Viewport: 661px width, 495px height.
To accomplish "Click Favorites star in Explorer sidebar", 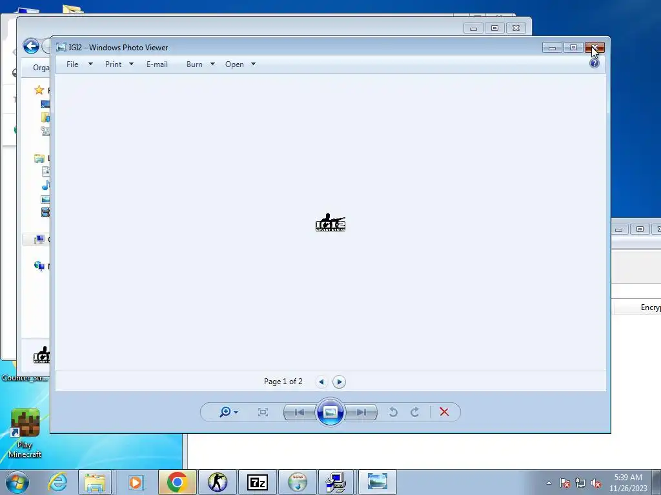I will point(39,90).
